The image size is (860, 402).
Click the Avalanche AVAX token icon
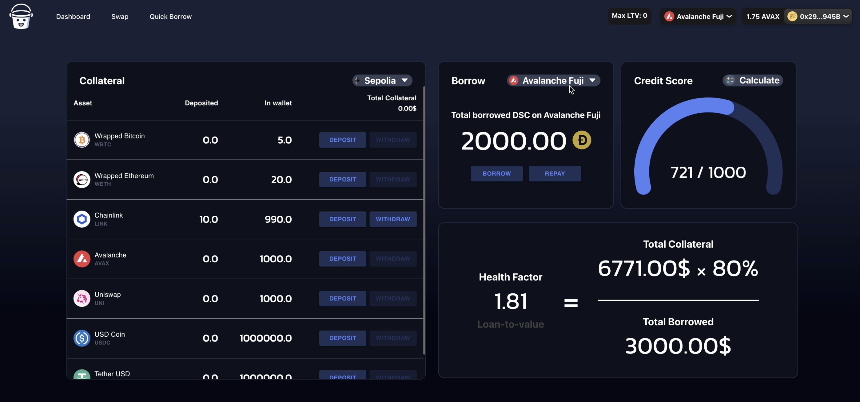pyautogui.click(x=82, y=259)
